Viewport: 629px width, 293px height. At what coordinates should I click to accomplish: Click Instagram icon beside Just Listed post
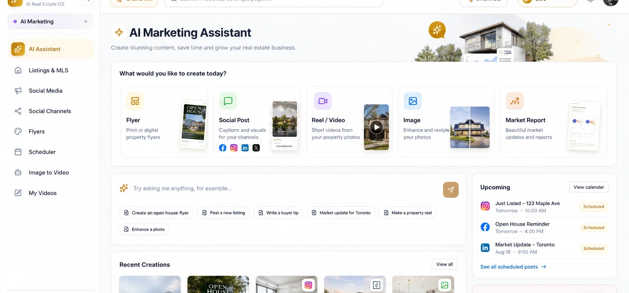pyautogui.click(x=485, y=206)
